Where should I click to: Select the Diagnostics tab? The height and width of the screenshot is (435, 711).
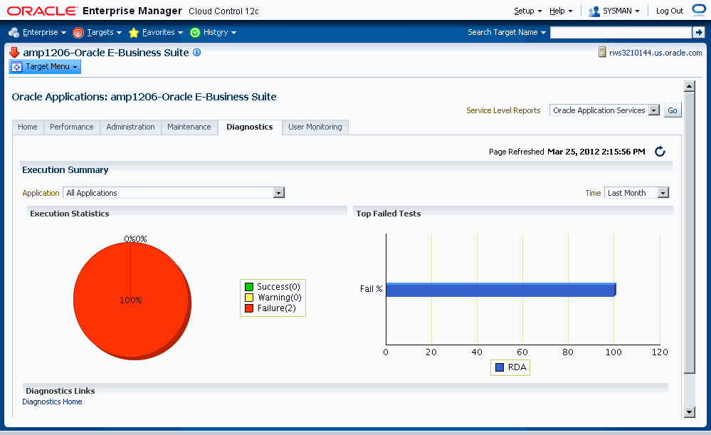(x=250, y=127)
